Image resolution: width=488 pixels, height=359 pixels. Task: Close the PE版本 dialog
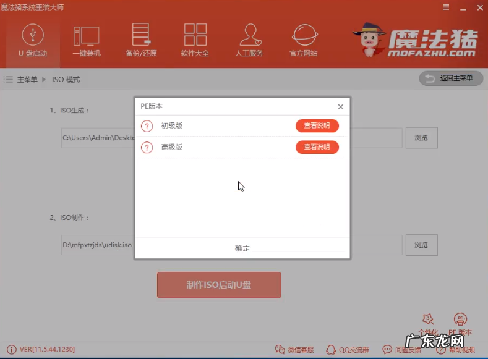pyautogui.click(x=340, y=107)
